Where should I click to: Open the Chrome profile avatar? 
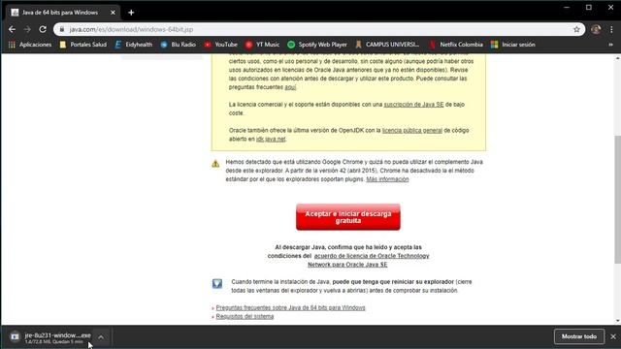point(596,29)
